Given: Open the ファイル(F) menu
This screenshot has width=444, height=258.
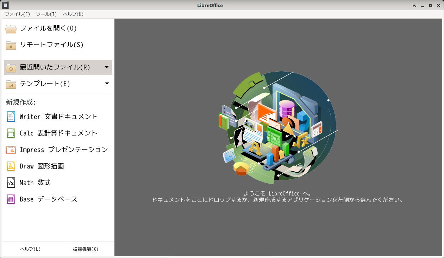Looking at the screenshot, I should [18, 14].
